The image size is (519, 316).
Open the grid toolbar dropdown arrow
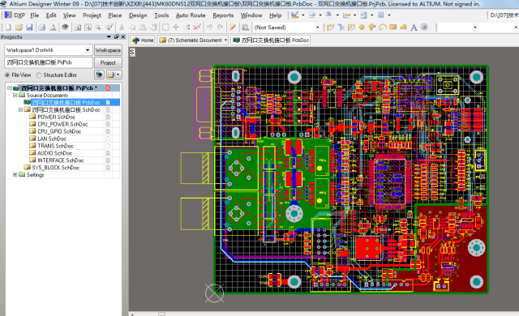[x=389, y=15]
